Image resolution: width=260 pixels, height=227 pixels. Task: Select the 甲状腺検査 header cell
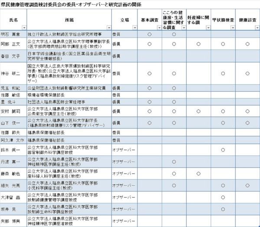(223, 20)
